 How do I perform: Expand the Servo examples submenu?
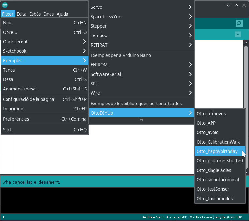pyautogui.click(x=141, y=7)
